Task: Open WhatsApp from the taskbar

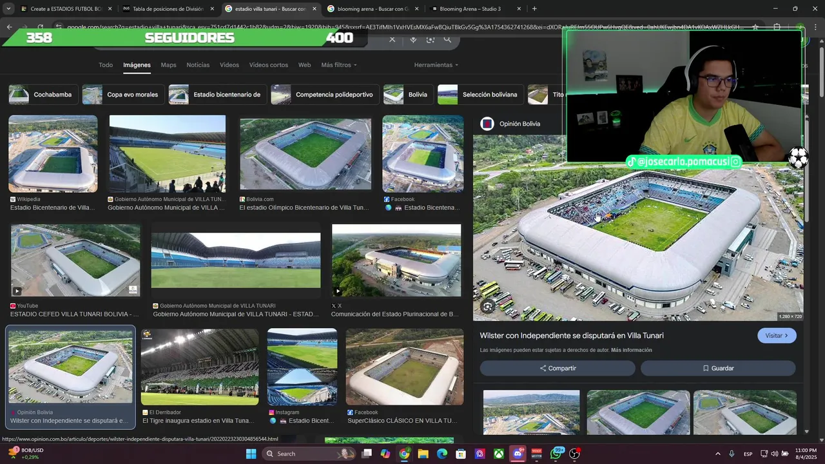Action: (556, 454)
